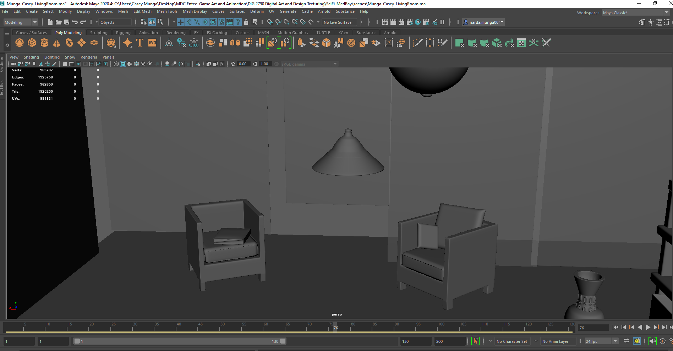Open the Workspace Maya Classic dropdown
The width and height of the screenshot is (673, 351).
[x=636, y=12]
